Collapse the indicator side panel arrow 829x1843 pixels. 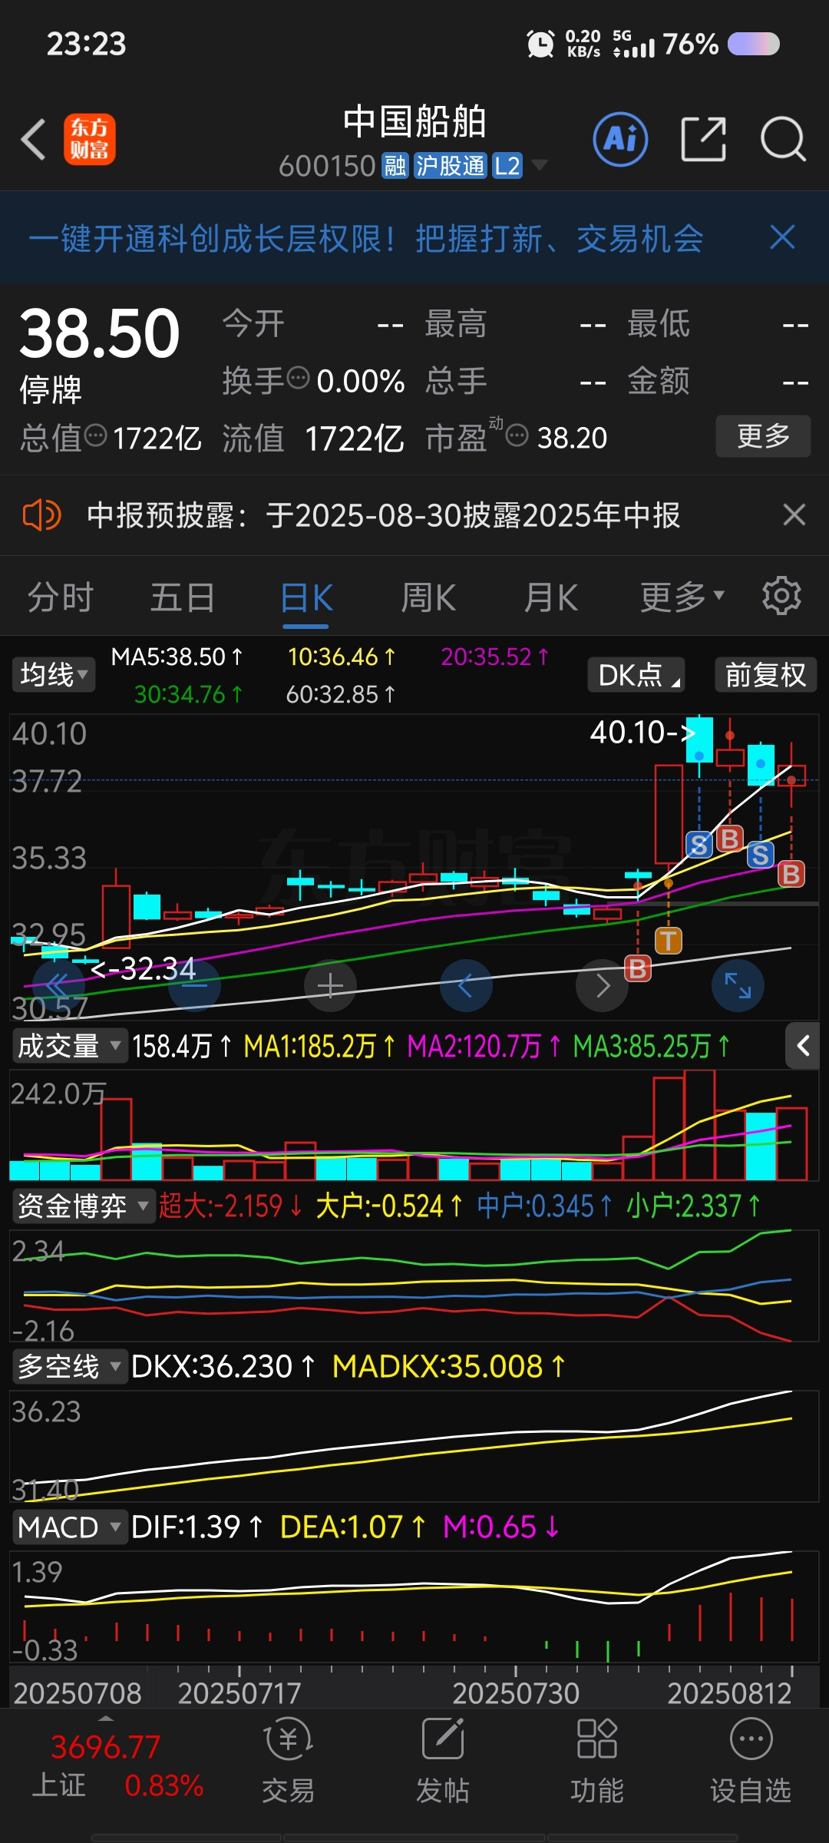pyautogui.click(x=803, y=1045)
